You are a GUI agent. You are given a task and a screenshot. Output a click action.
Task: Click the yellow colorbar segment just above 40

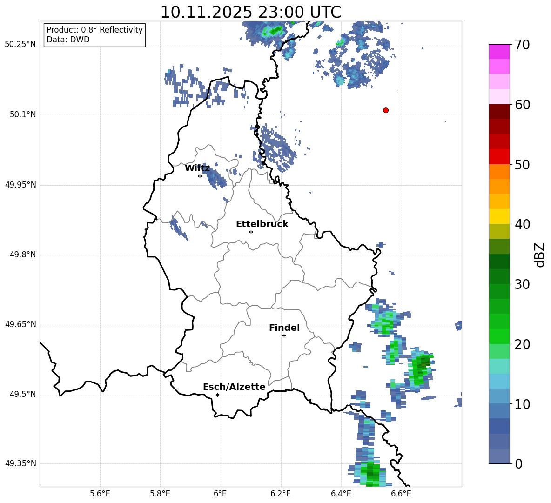point(499,217)
